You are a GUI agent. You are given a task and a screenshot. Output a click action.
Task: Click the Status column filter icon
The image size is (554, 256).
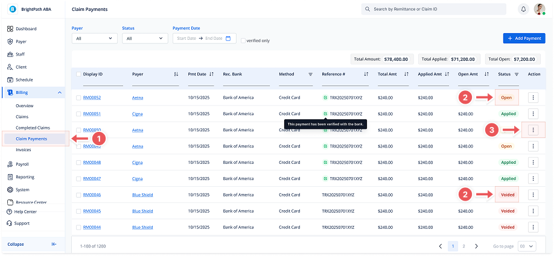517,74
